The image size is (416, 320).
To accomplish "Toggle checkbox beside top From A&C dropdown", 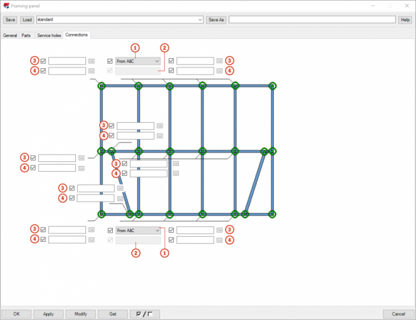I will 110,61.
